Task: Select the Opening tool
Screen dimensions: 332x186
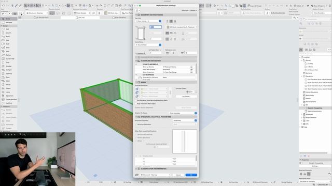Action: (x=8, y=73)
